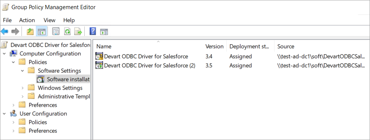This screenshot has width=370, height=140.
Task: Click the Back arrow toolbar icon
Action: click(x=5, y=31)
